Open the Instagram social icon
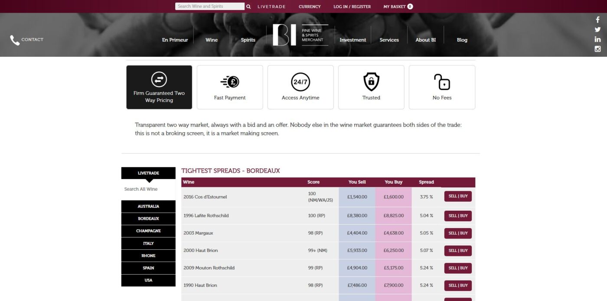607x301 pixels. coord(597,49)
